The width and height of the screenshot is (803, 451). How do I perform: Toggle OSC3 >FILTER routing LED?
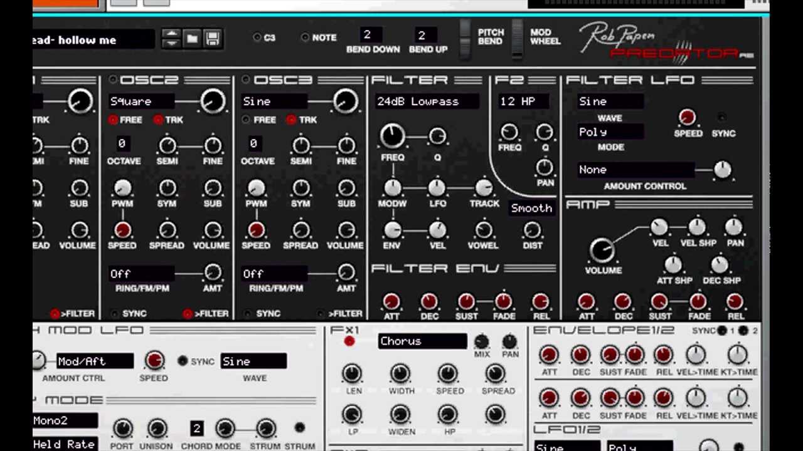tap(321, 313)
